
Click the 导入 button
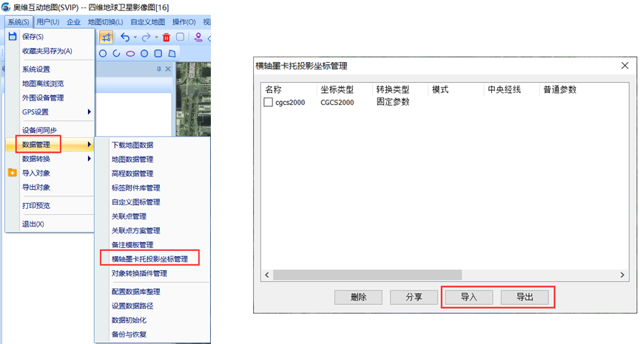(x=469, y=297)
